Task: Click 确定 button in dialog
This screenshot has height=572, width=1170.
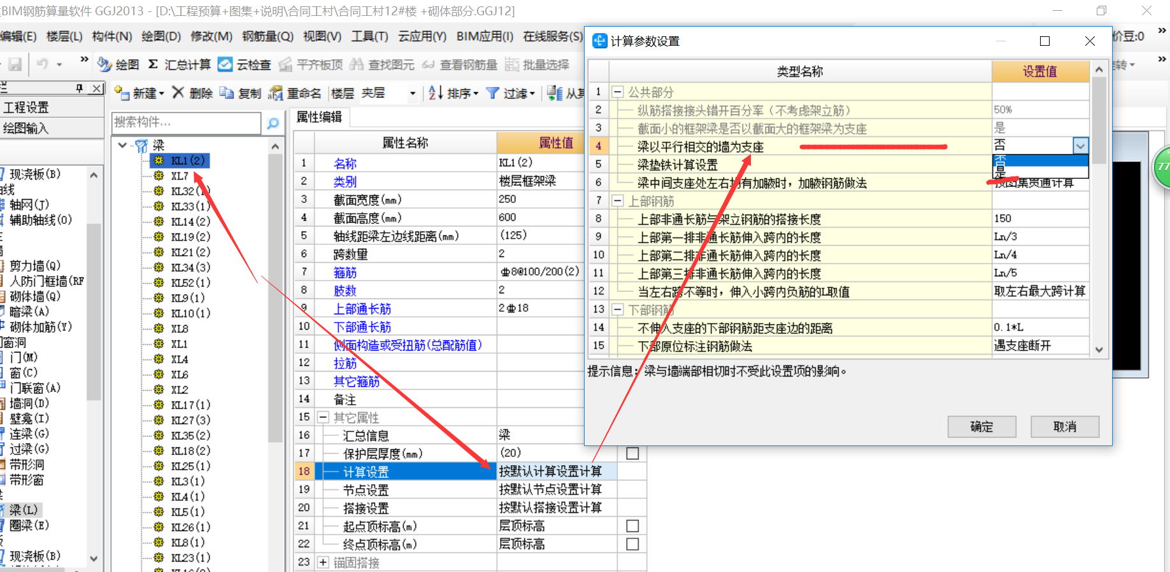Action: tap(981, 427)
